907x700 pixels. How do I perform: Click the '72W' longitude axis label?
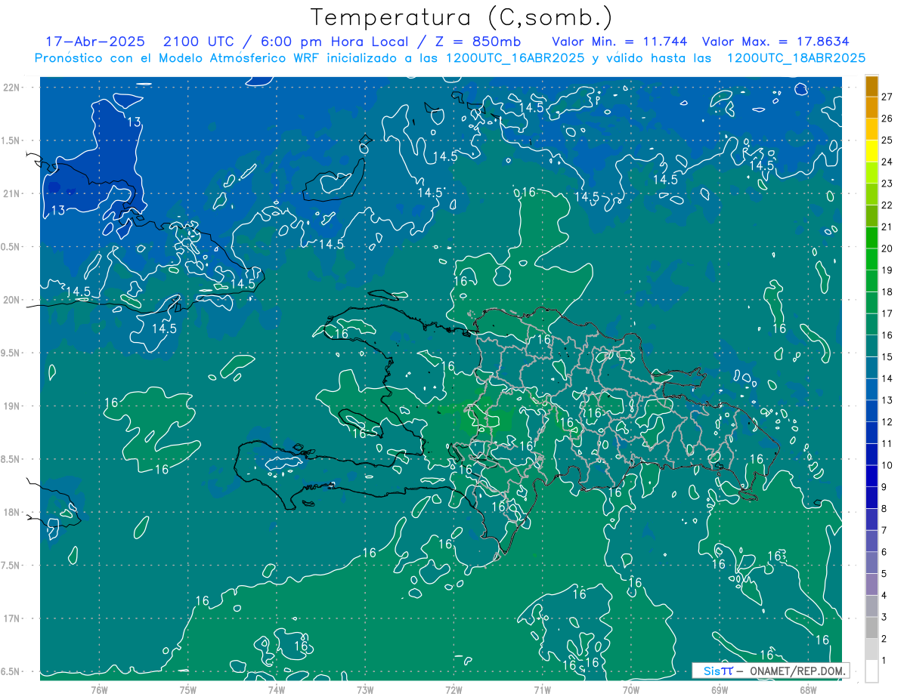pos(453,689)
